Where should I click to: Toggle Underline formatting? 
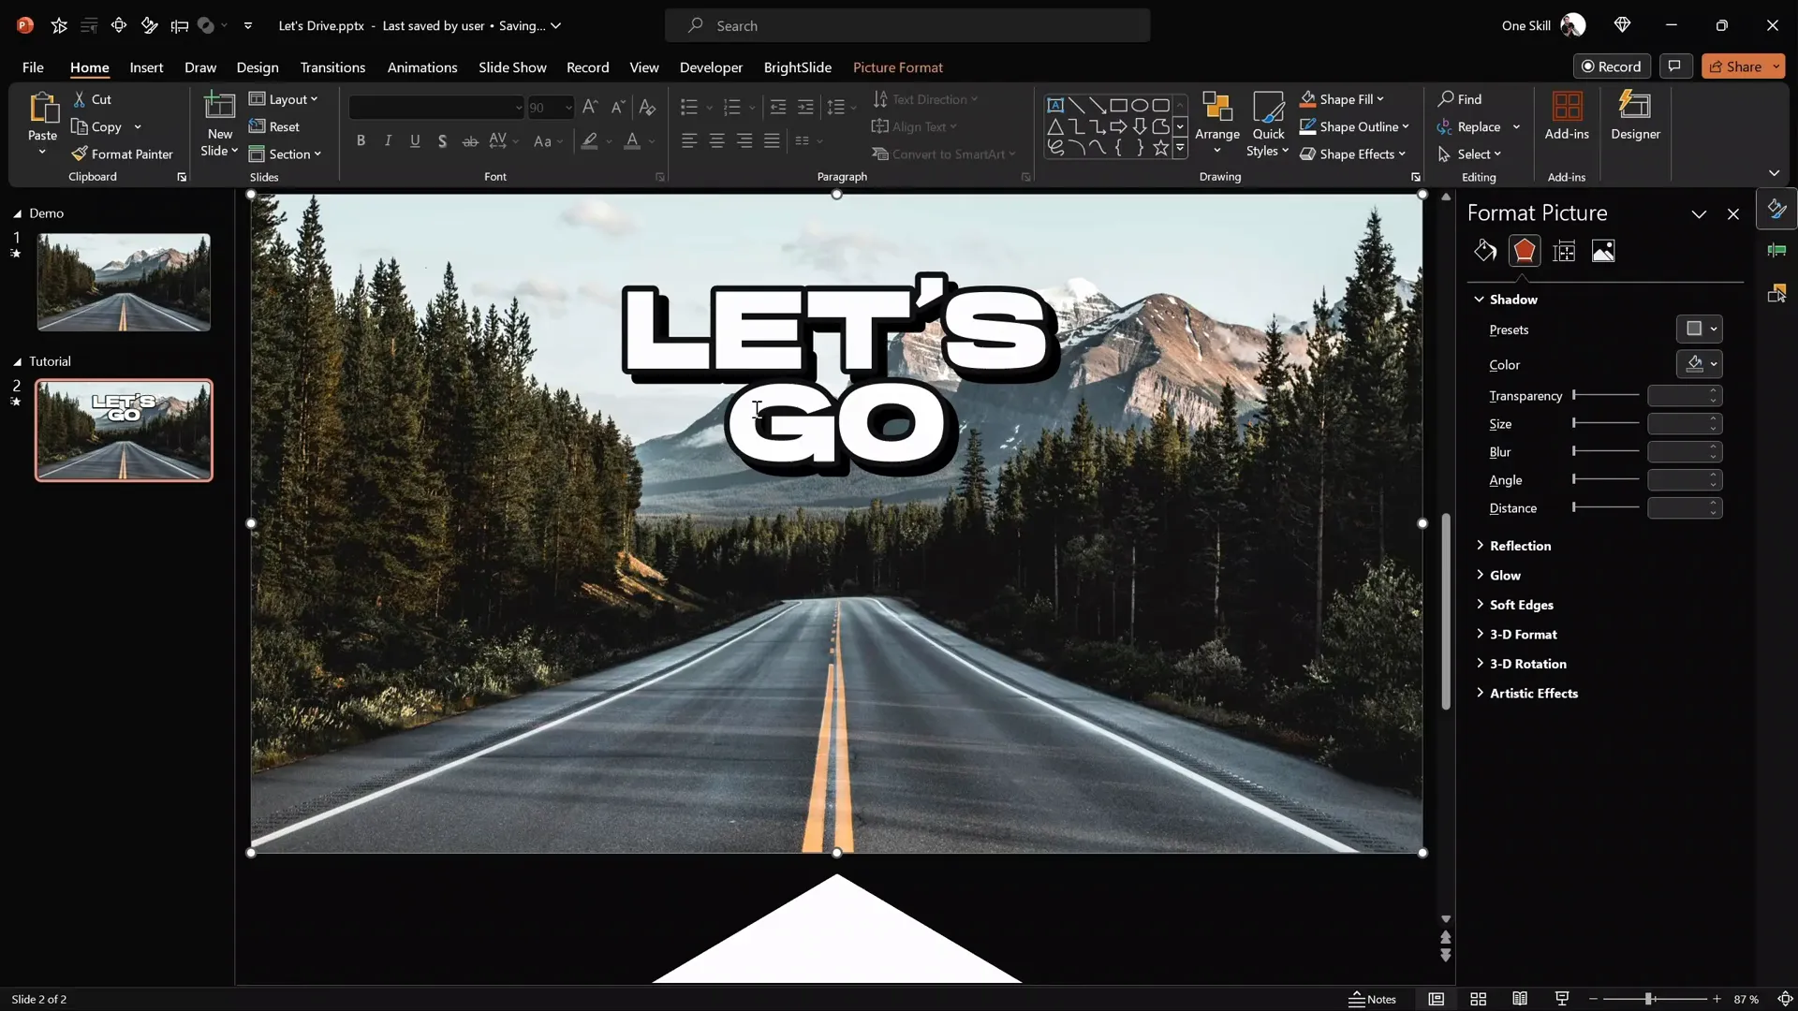click(415, 141)
